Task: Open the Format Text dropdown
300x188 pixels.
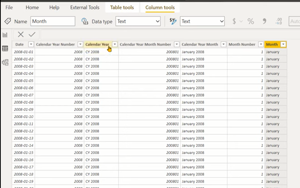Action: (x=202, y=21)
